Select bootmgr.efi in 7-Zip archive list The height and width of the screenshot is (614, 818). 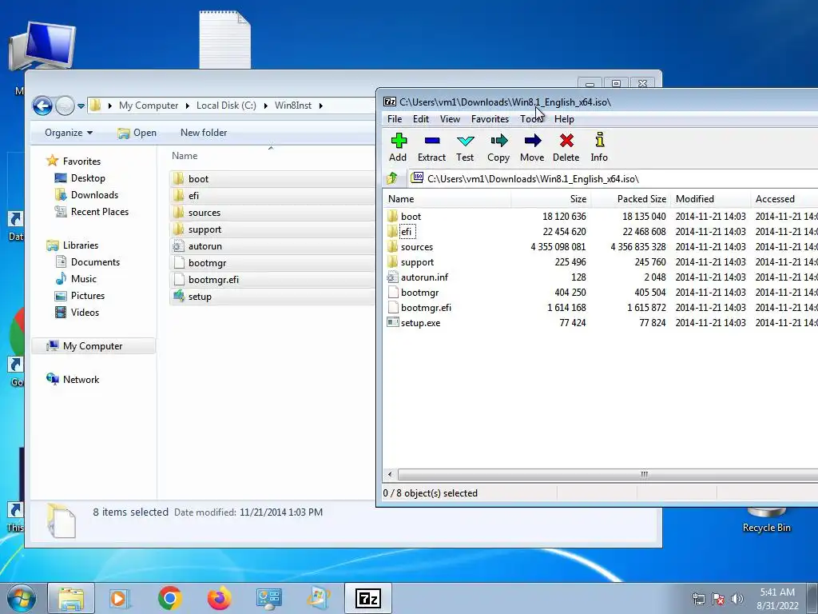(x=426, y=308)
